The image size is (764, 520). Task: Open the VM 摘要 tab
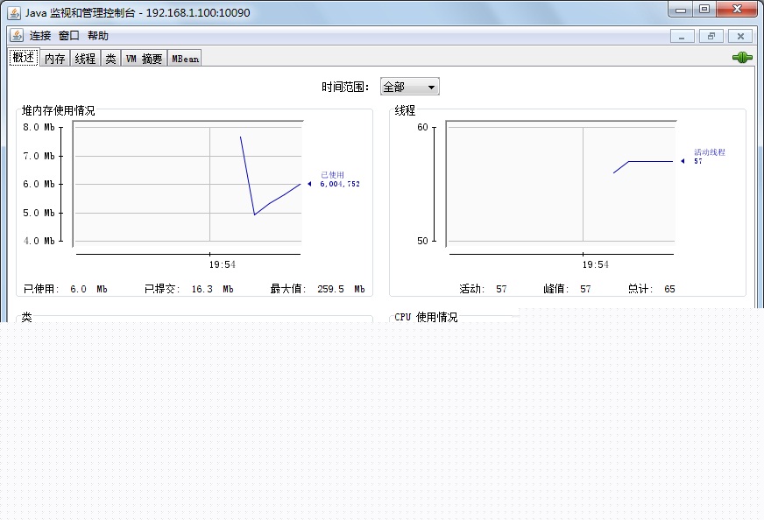pos(145,59)
